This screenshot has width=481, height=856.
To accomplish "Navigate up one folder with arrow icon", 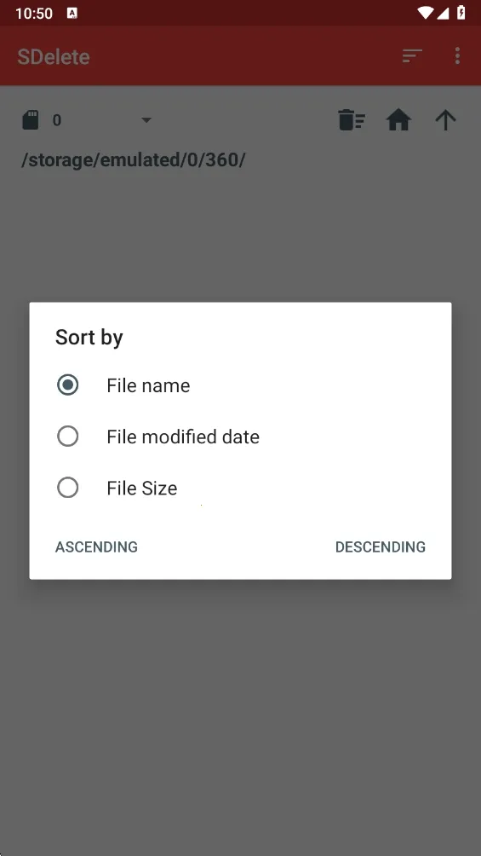I will pyautogui.click(x=445, y=120).
